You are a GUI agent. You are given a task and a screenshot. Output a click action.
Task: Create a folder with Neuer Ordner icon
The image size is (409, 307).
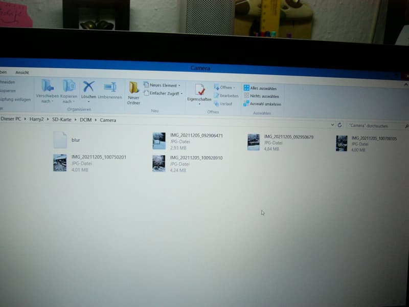click(134, 87)
